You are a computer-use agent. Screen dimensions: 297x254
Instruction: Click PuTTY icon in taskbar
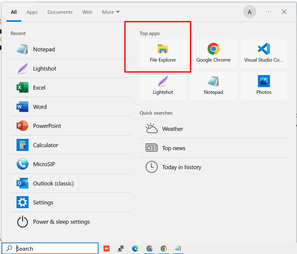click(121, 248)
